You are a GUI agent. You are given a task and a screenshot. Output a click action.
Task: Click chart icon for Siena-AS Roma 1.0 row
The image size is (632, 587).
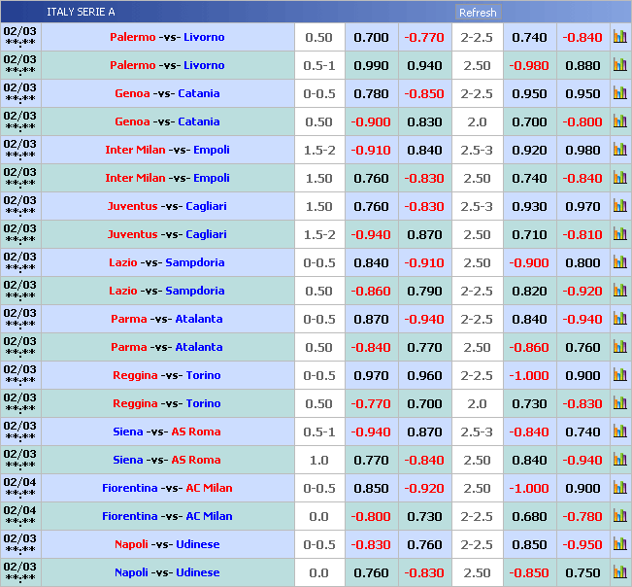[619, 460]
